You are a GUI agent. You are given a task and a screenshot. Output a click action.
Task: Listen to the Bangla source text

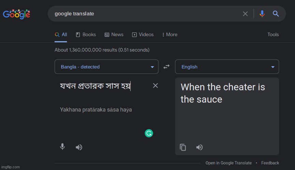pyautogui.click(x=79, y=147)
